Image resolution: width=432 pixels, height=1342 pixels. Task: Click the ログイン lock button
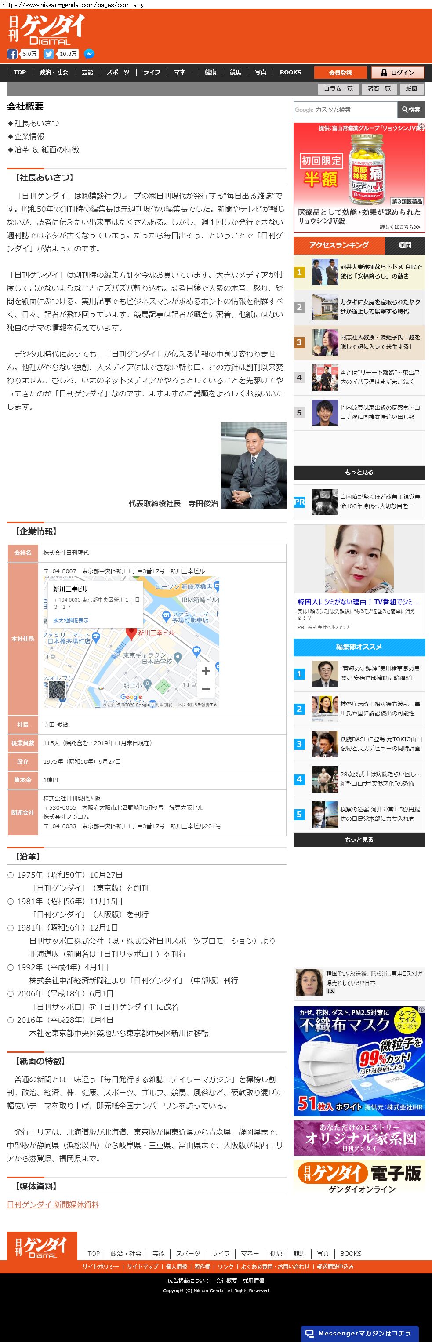point(398,73)
